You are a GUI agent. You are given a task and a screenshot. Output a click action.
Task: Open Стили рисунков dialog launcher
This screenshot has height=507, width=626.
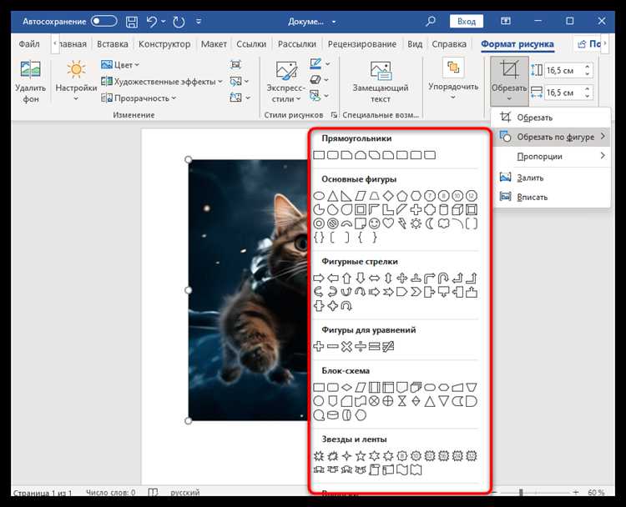[333, 115]
